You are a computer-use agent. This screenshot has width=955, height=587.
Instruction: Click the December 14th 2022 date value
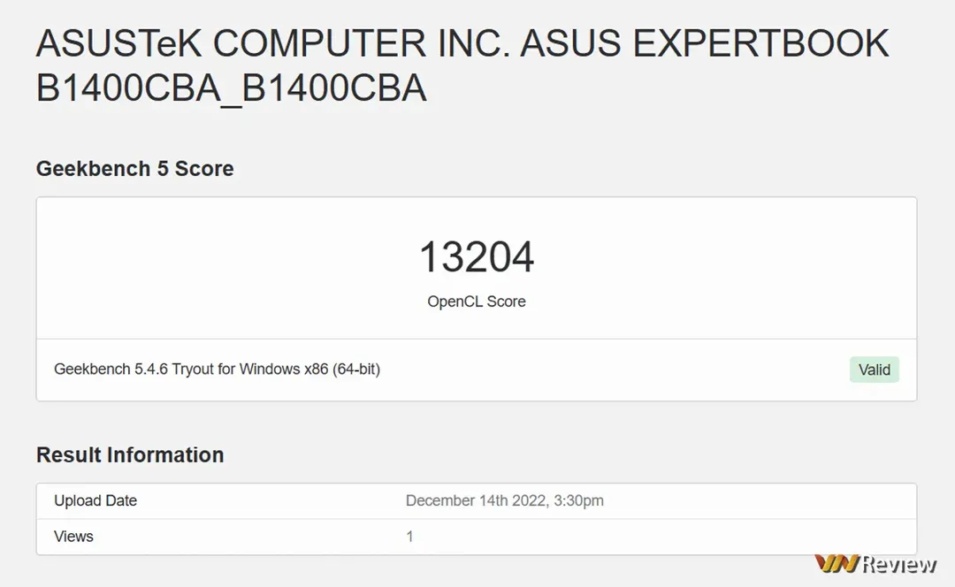pyautogui.click(x=474, y=500)
